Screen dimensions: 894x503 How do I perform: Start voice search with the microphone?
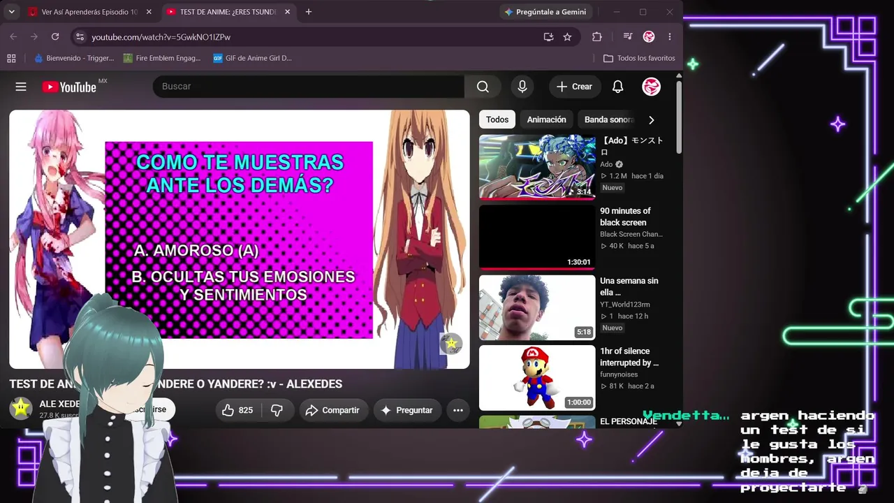522,87
